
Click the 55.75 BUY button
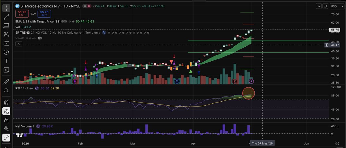(44, 14)
